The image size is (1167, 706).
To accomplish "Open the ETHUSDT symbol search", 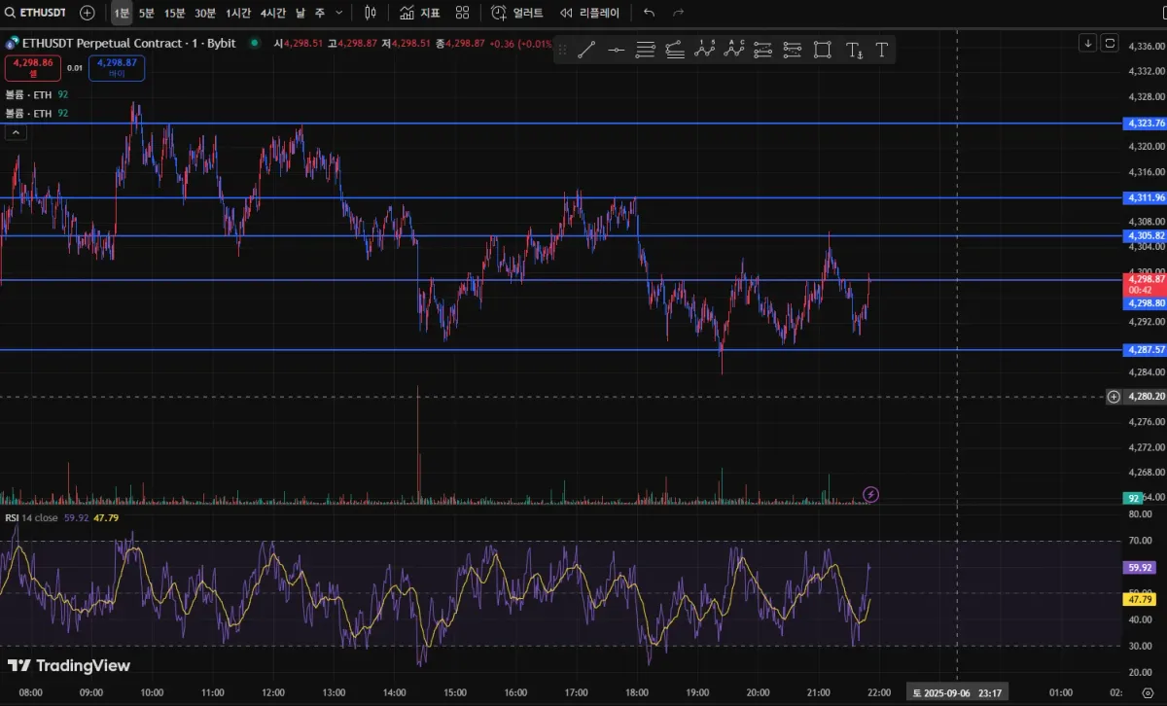I will coord(37,13).
